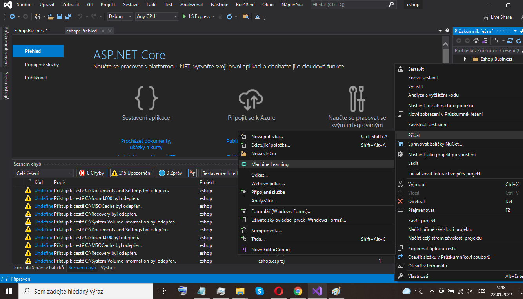The image size is (523, 299).
Task: Open the Sestavení + IntelliSense dropdown
Action: tap(220, 173)
